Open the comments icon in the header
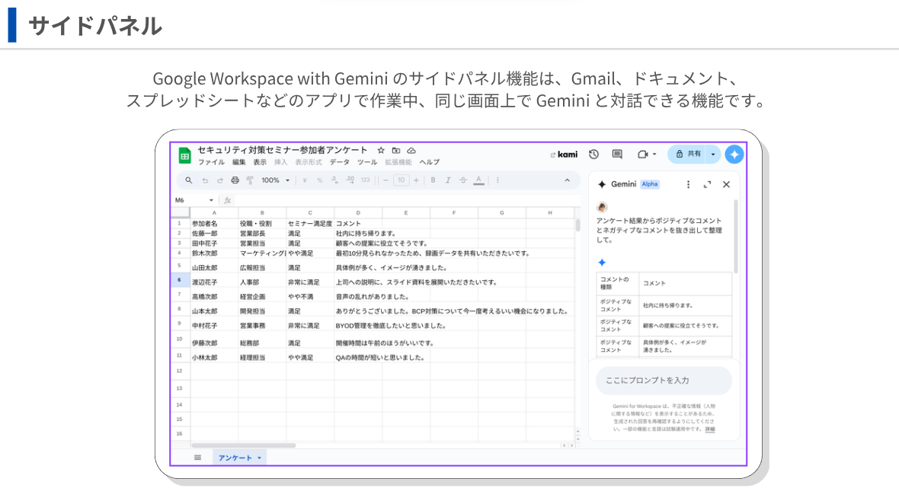The width and height of the screenshot is (899, 504). click(617, 154)
